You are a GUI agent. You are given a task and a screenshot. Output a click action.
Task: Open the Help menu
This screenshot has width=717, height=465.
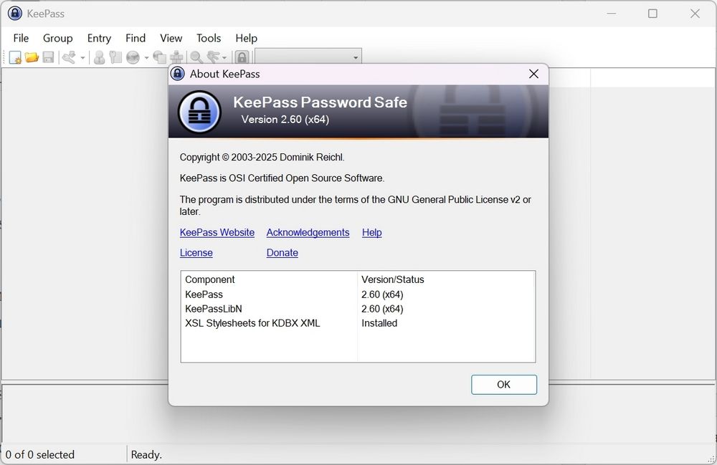click(246, 38)
